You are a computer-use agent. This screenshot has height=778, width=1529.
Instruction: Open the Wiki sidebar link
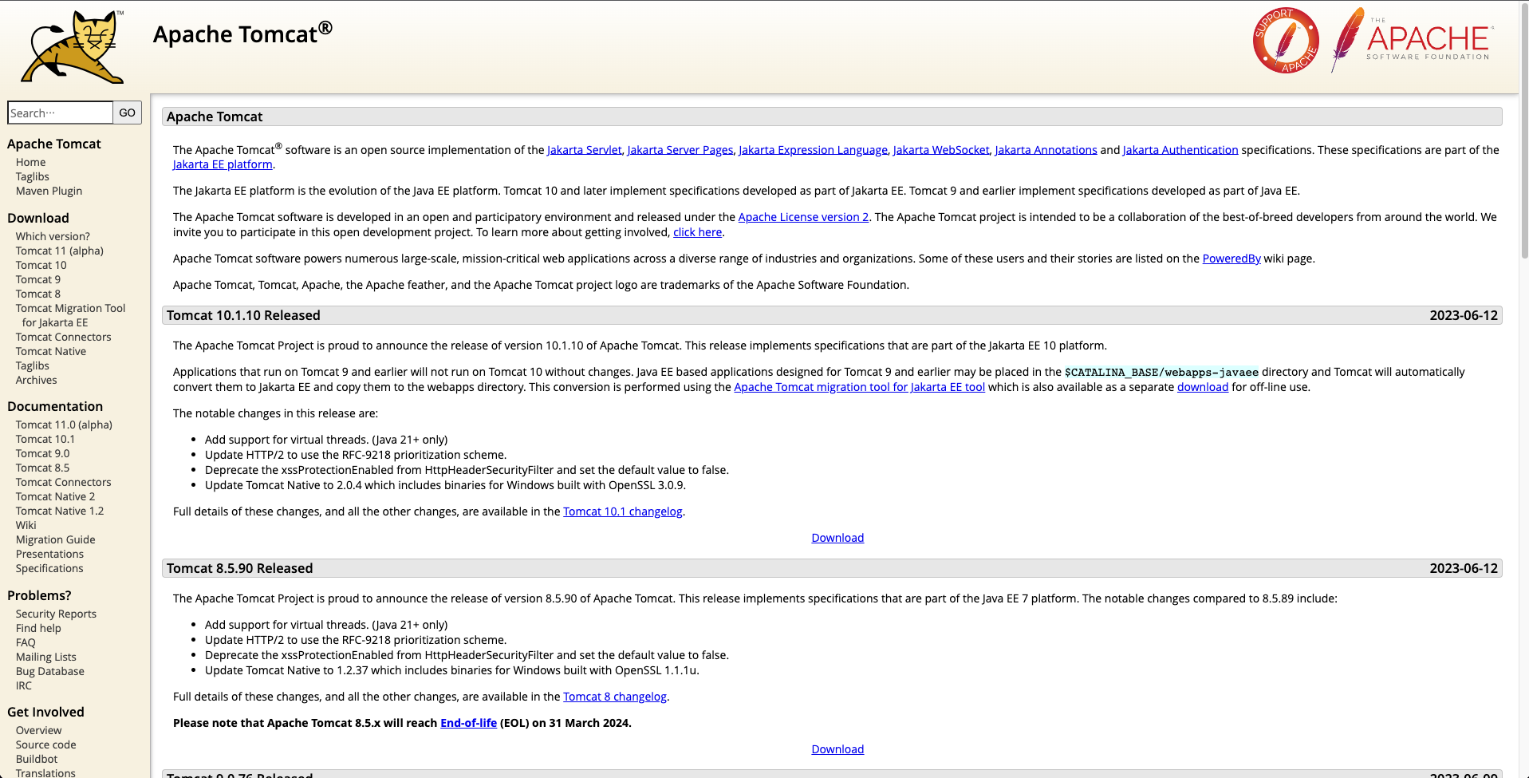click(x=26, y=525)
